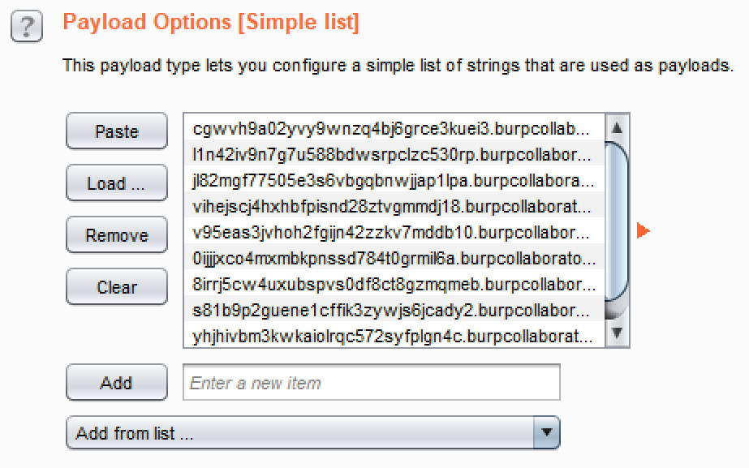The width and height of the screenshot is (749, 468).
Task: Open the 'Add from list ...' dropdown
Action: click(x=300, y=433)
